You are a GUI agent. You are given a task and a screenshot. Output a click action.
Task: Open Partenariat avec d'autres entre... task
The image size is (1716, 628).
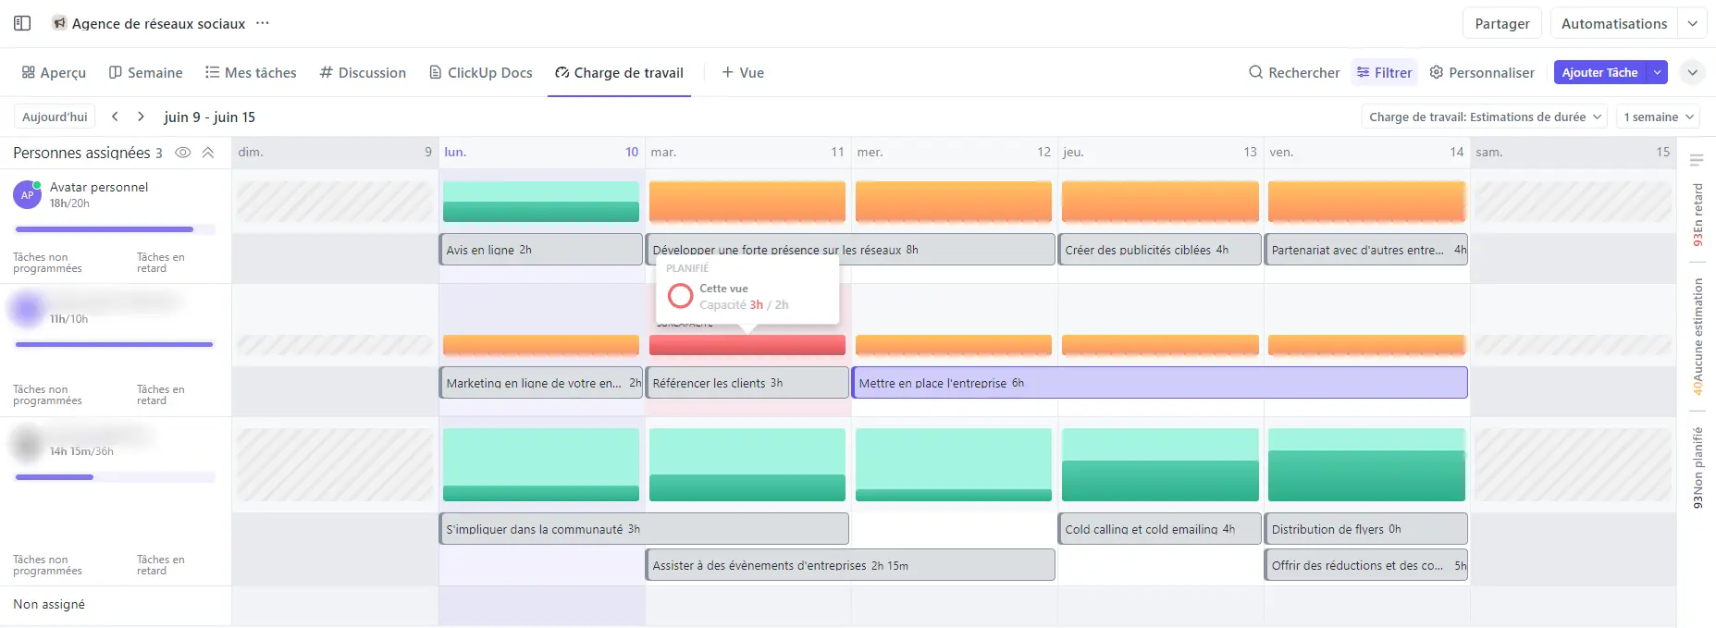pyautogui.click(x=1366, y=250)
